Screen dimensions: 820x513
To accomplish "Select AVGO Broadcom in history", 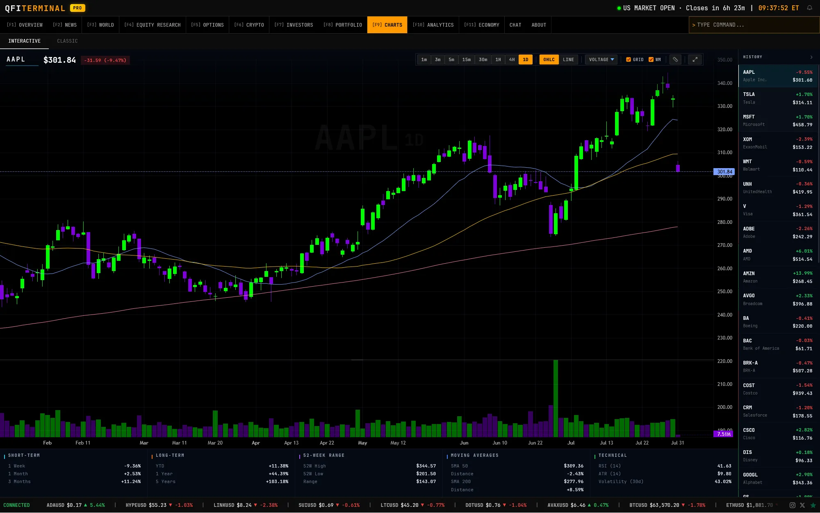I will 778,299.
